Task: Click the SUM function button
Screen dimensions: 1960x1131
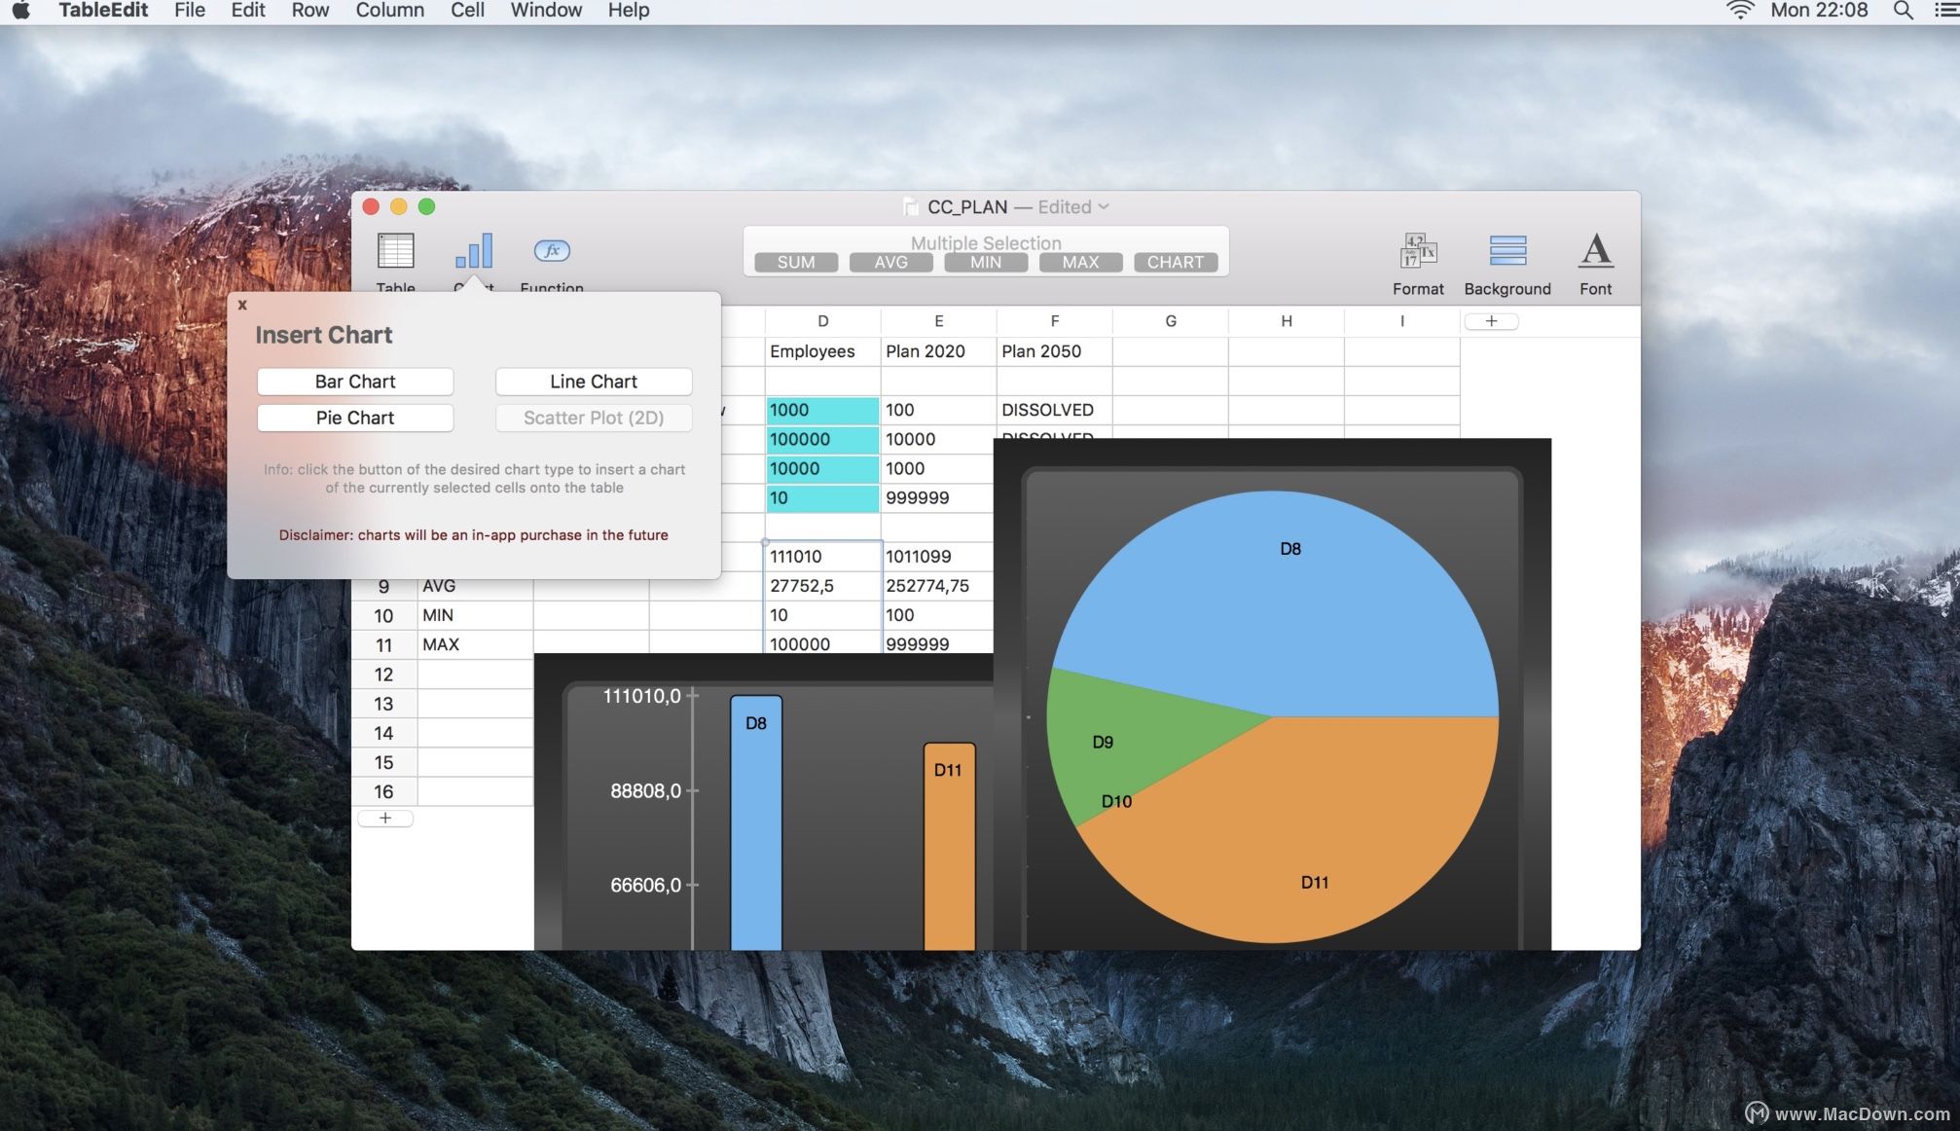Action: click(795, 261)
